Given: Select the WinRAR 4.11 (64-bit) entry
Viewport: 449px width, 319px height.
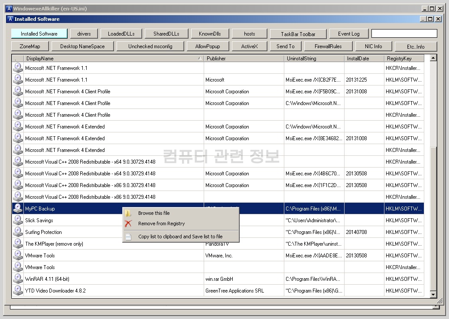Looking at the screenshot, I should [218, 279].
